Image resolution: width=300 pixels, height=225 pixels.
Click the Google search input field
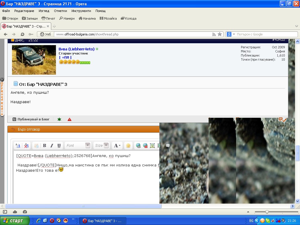265,34
